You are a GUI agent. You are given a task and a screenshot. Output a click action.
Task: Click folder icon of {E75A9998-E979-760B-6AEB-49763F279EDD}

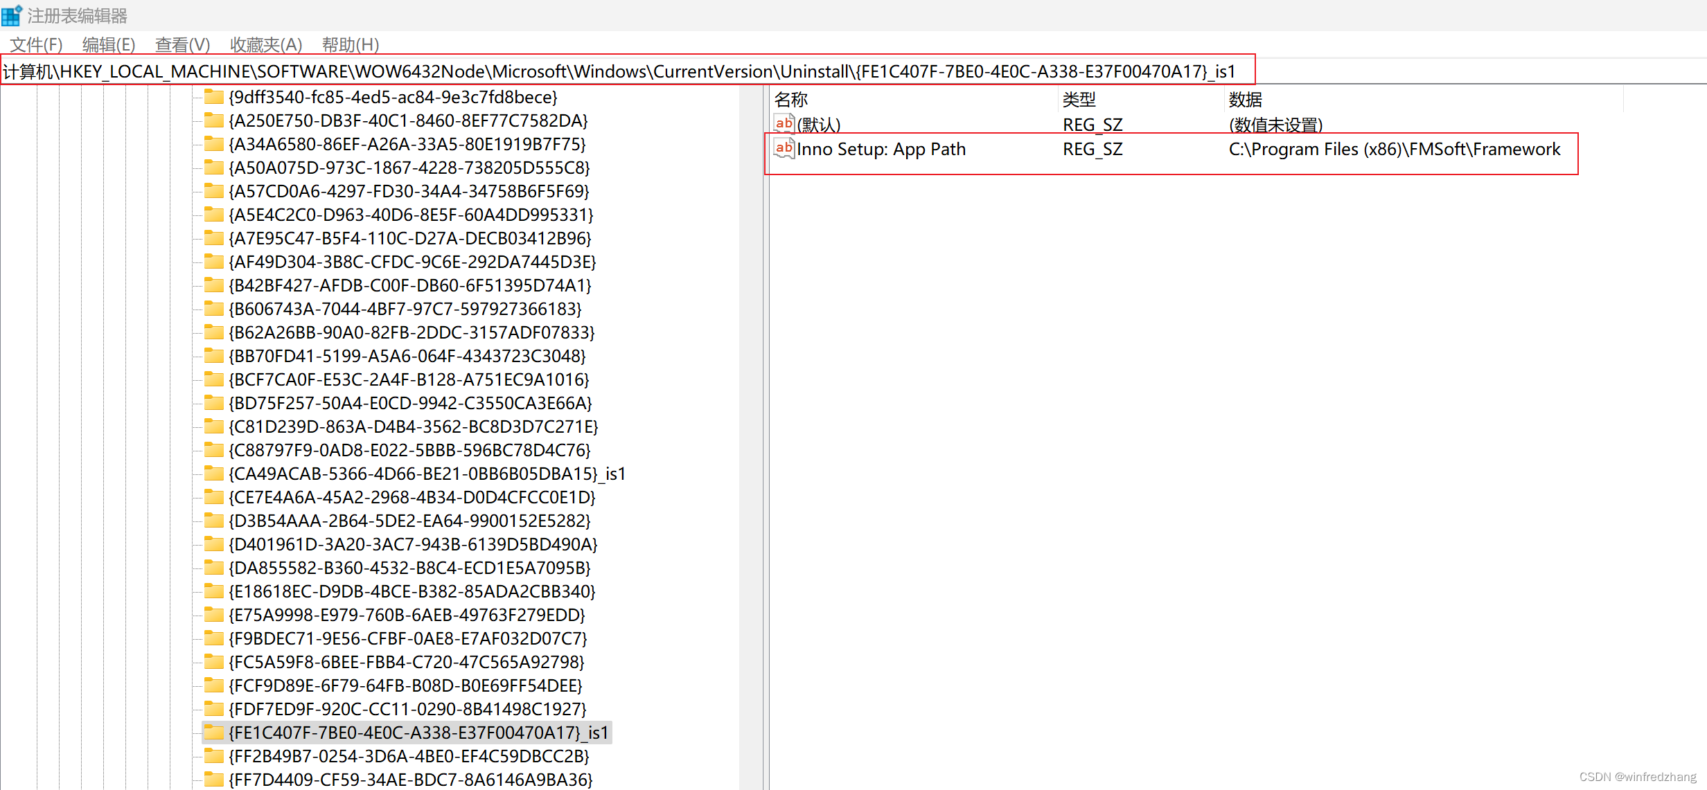(x=214, y=614)
